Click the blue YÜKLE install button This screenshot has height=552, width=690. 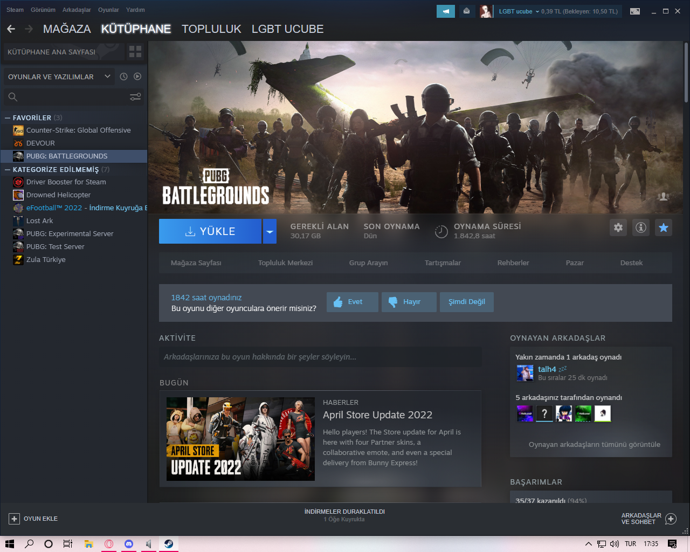tap(210, 231)
